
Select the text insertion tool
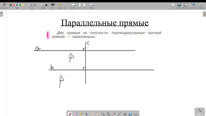[125, 114]
